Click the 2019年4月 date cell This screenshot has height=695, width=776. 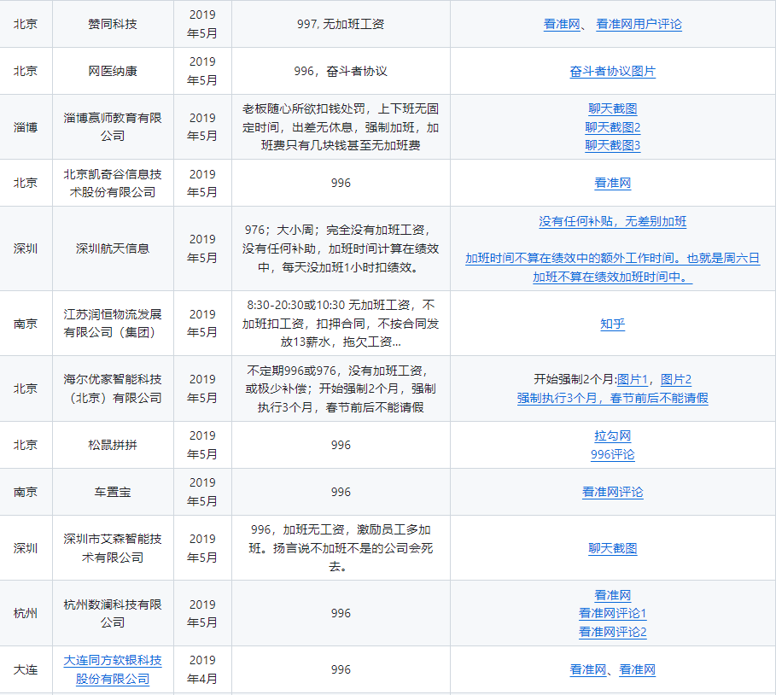coord(202,669)
